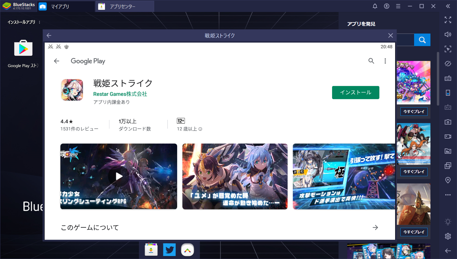Open the media folder picture icon
Screen dimensions: 457x259
pyautogui.click(x=448, y=151)
